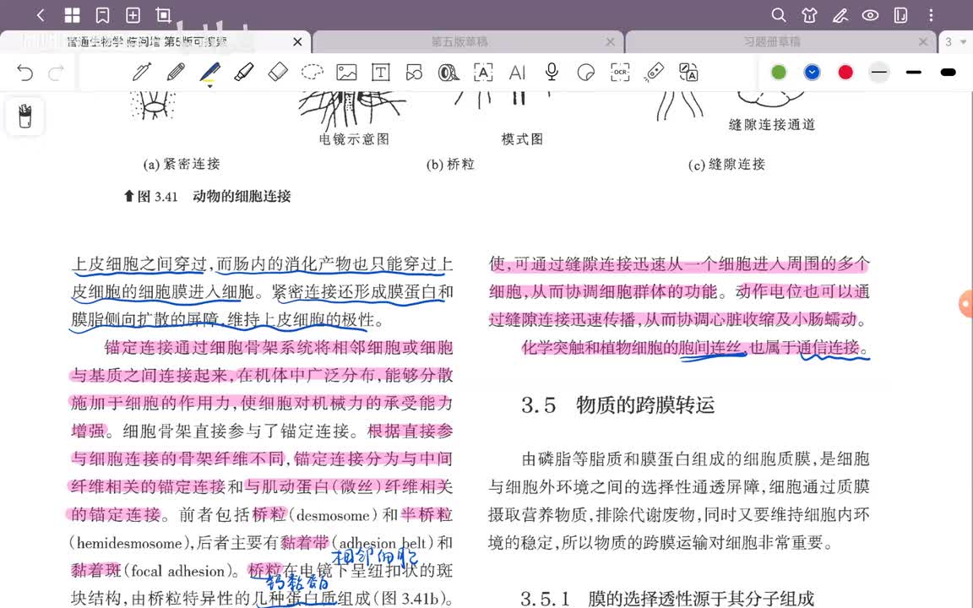Open the translate tool
This screenshot has width=973, height=608.
coord(688,73)
